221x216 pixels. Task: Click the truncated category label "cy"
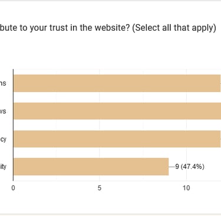pyautogui.click(x=3, y=139)
